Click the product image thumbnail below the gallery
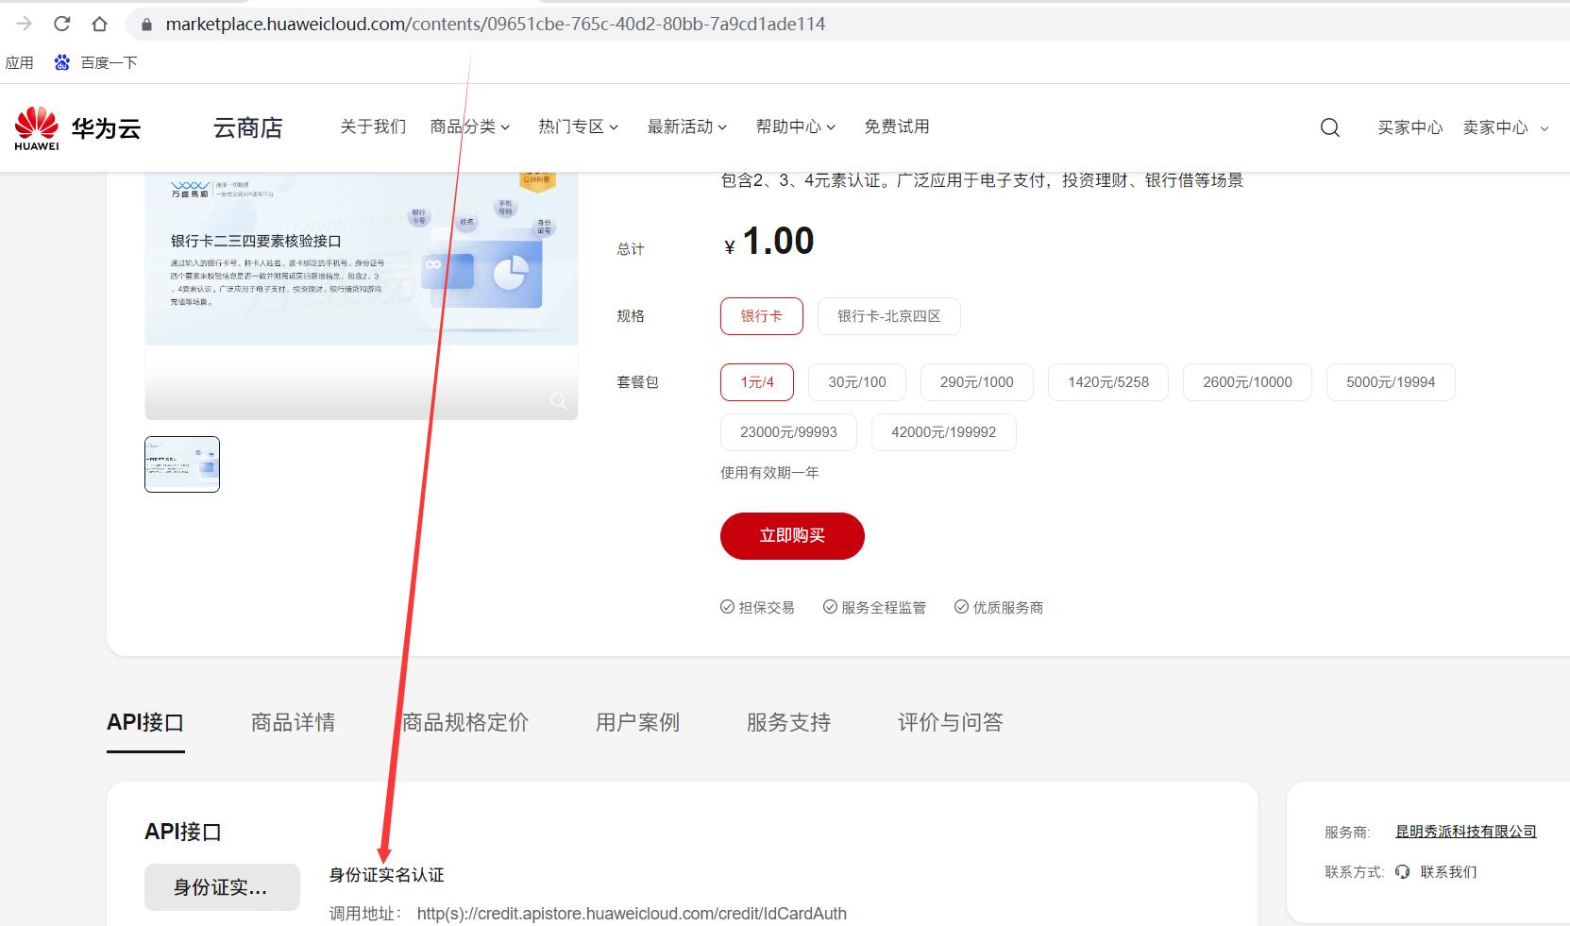 click(182, 463)
